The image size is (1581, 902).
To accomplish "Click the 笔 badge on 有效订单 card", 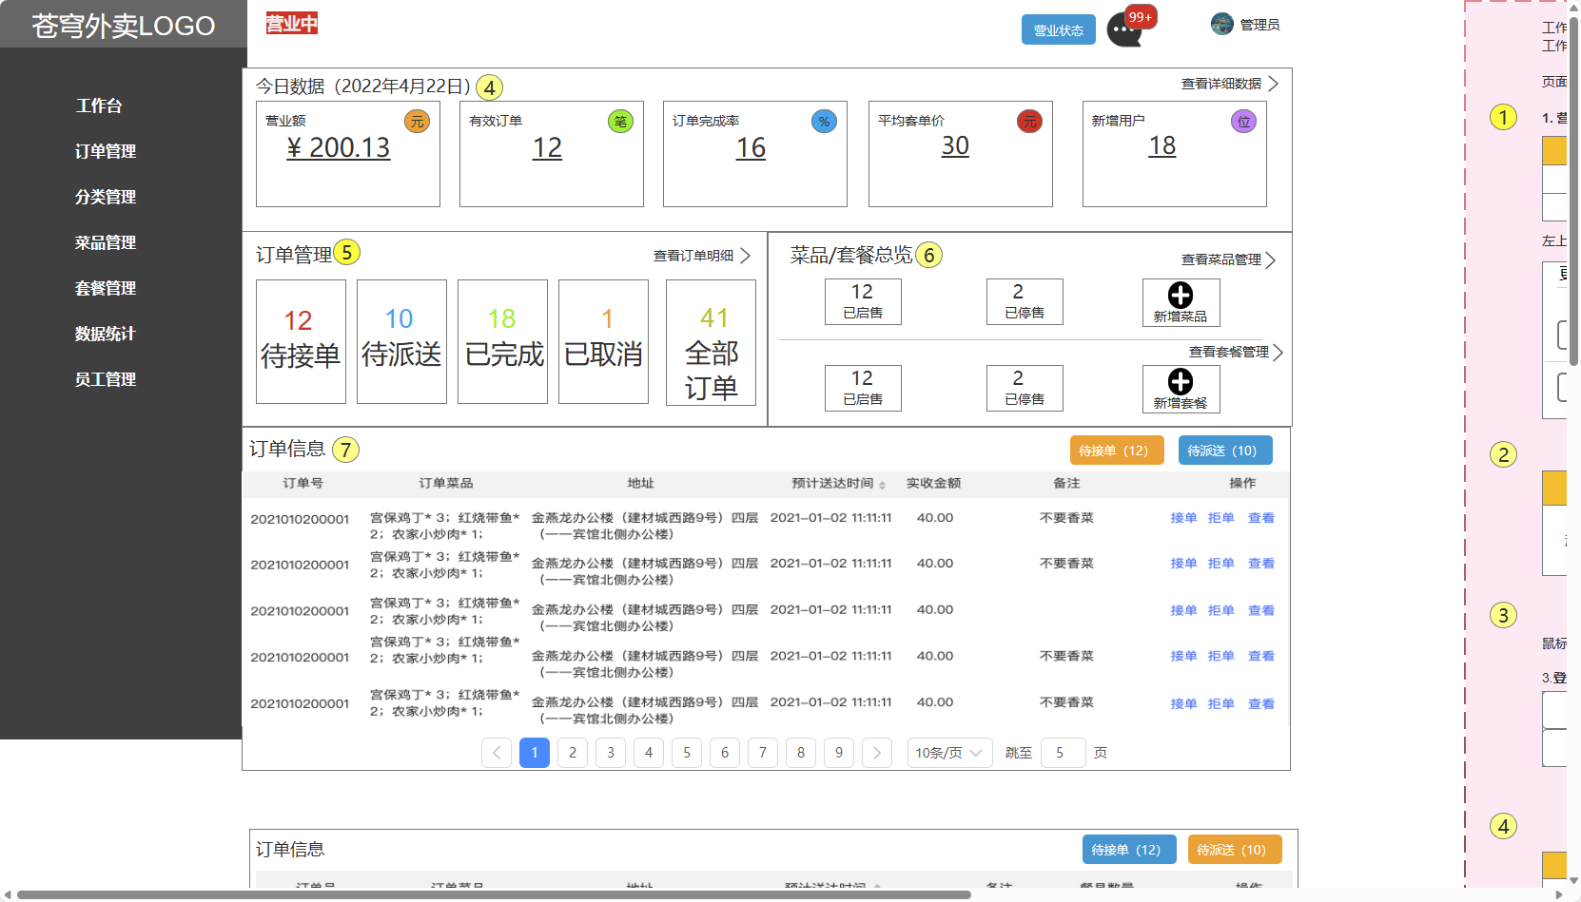I will click(620, 121).
